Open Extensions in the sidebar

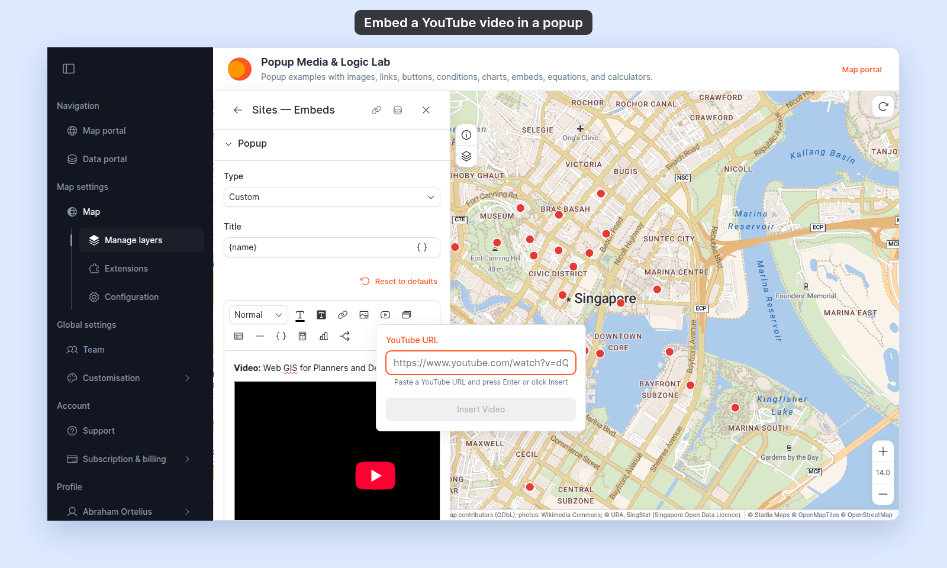coord(126,269)
